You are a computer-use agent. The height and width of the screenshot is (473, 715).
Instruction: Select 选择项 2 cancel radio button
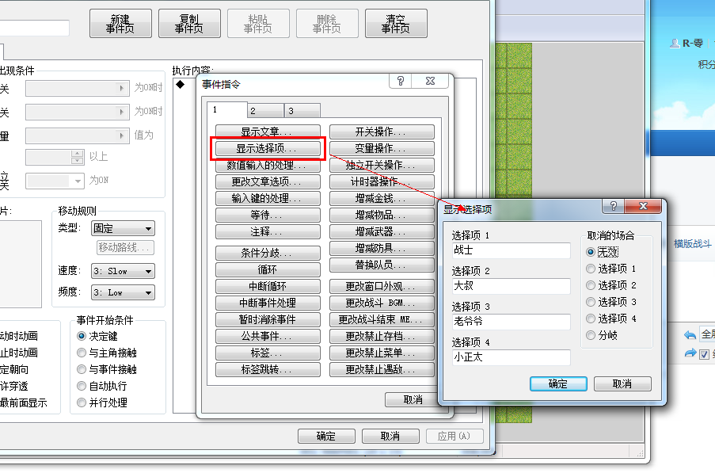point(611,285)
